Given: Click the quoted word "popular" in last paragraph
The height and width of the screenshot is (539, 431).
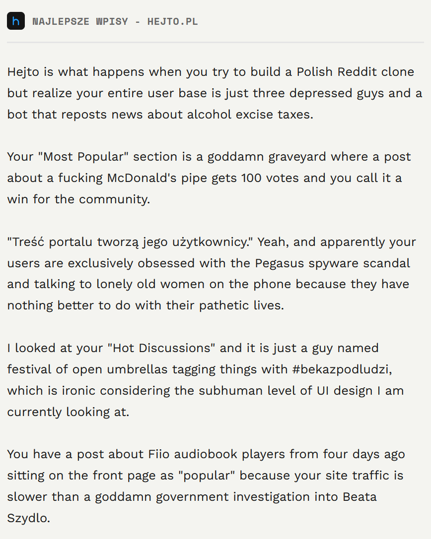Looking at the screenshot, I should tap(209, 476).
